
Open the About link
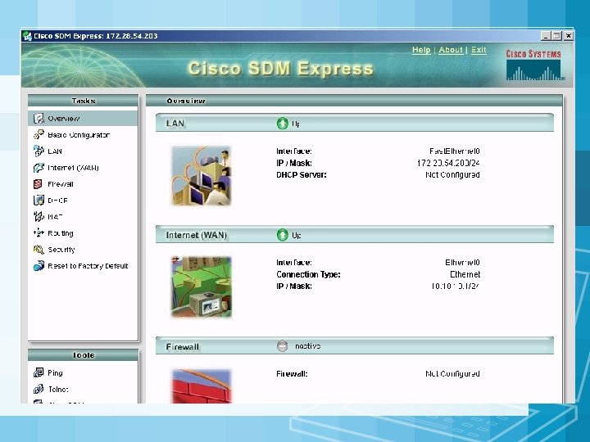(451, 50)
